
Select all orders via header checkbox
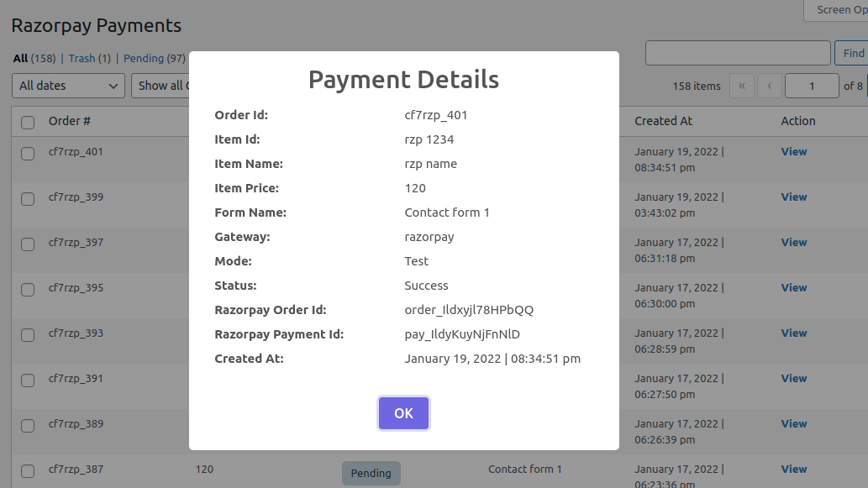click(28, 123)
